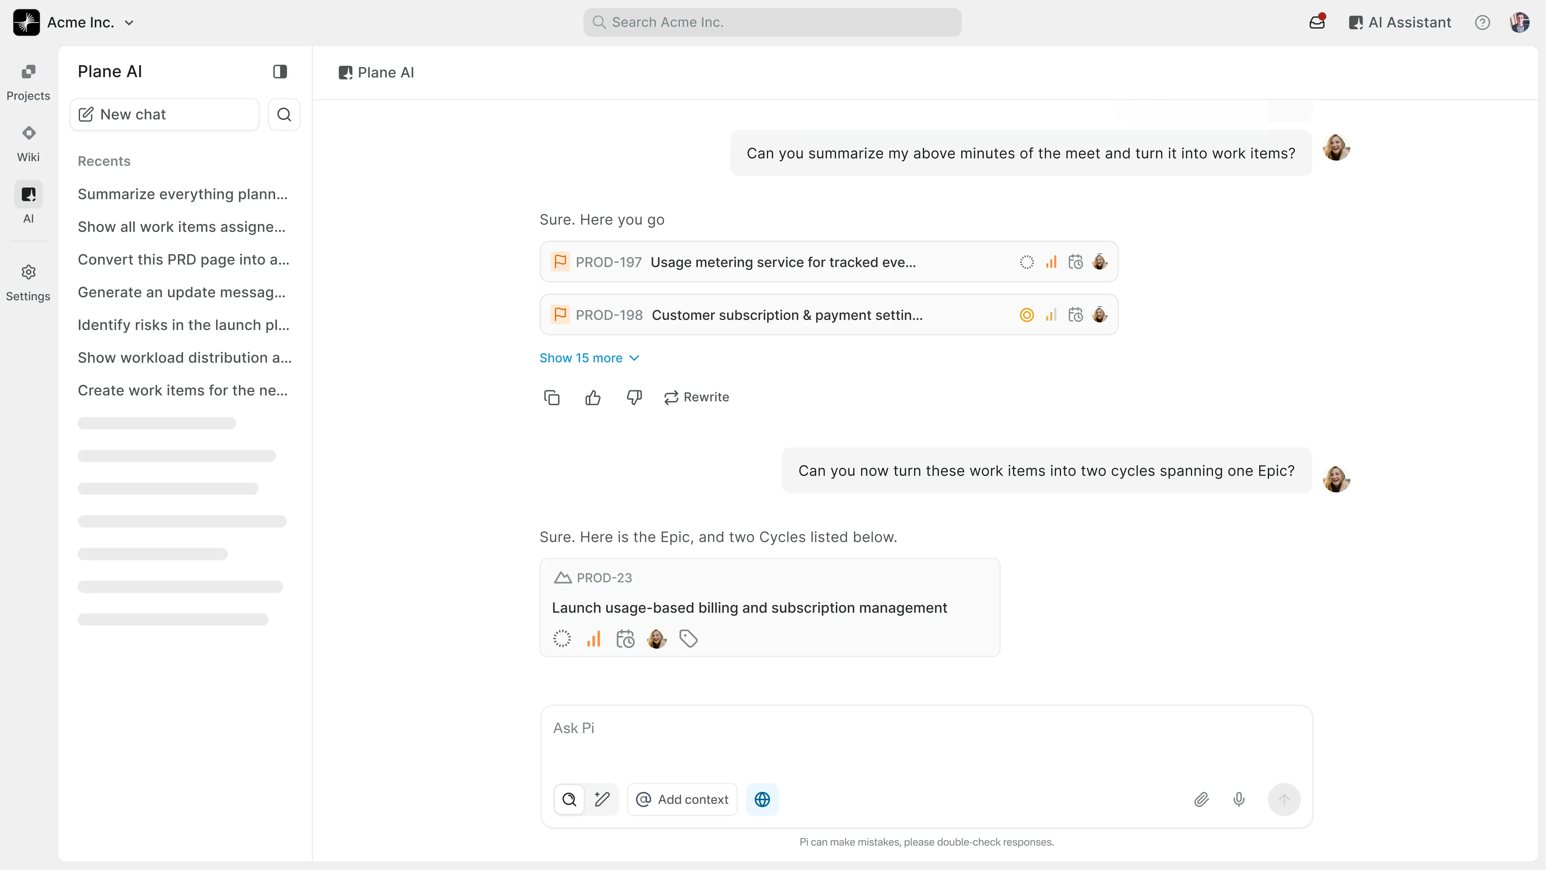Toggle the Plane AI sidebar panel
The image size is (1546, 870).
pos(280,71)
